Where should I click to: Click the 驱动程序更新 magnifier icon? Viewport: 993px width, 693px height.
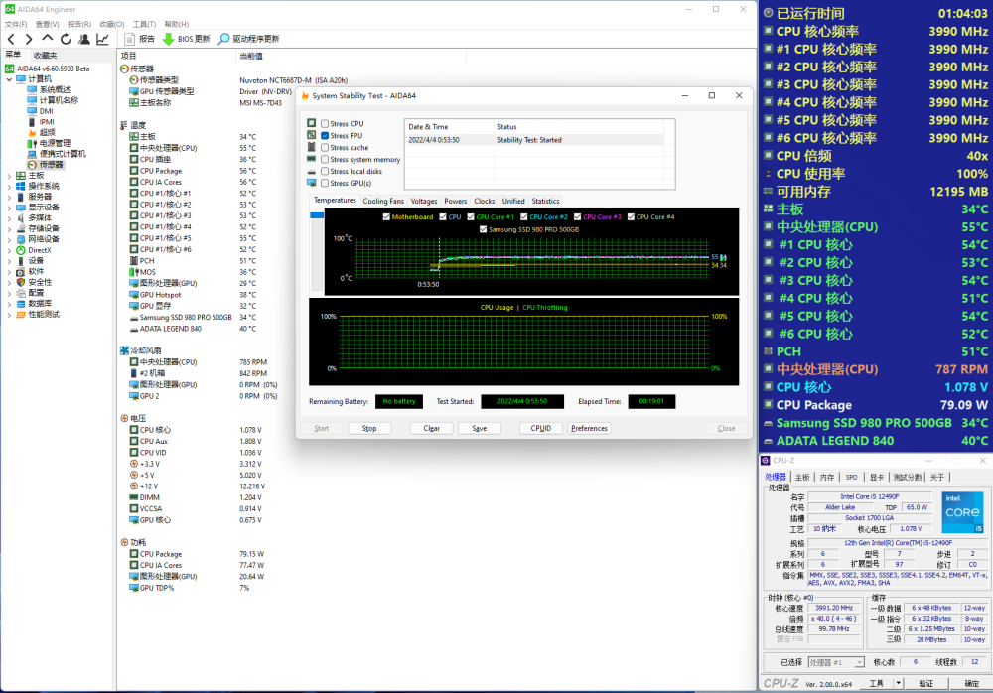tap(223, 39)
